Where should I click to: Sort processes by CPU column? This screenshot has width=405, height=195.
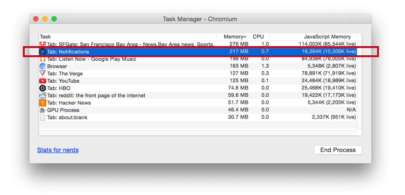pos(259,37)
